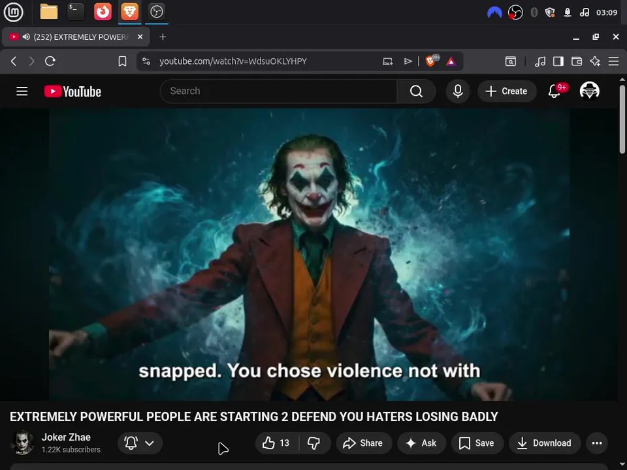Viewport: 627px width, 470px height.
Task: Open the Files folder in taskbar
Action: point(49,12)
